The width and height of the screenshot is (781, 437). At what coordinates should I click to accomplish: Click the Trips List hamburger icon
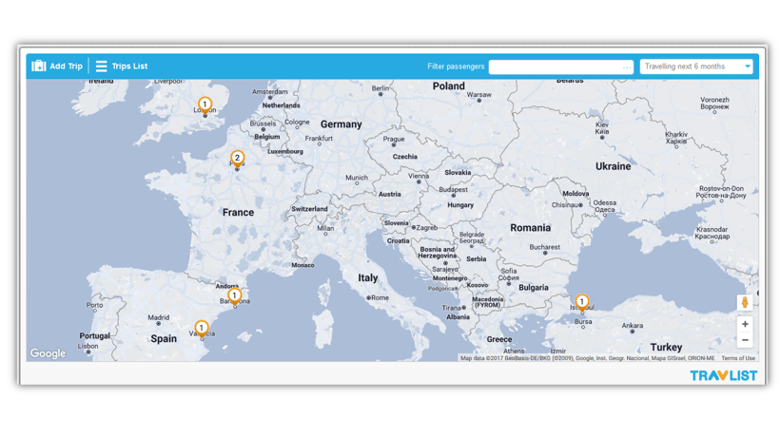(101, 66)
